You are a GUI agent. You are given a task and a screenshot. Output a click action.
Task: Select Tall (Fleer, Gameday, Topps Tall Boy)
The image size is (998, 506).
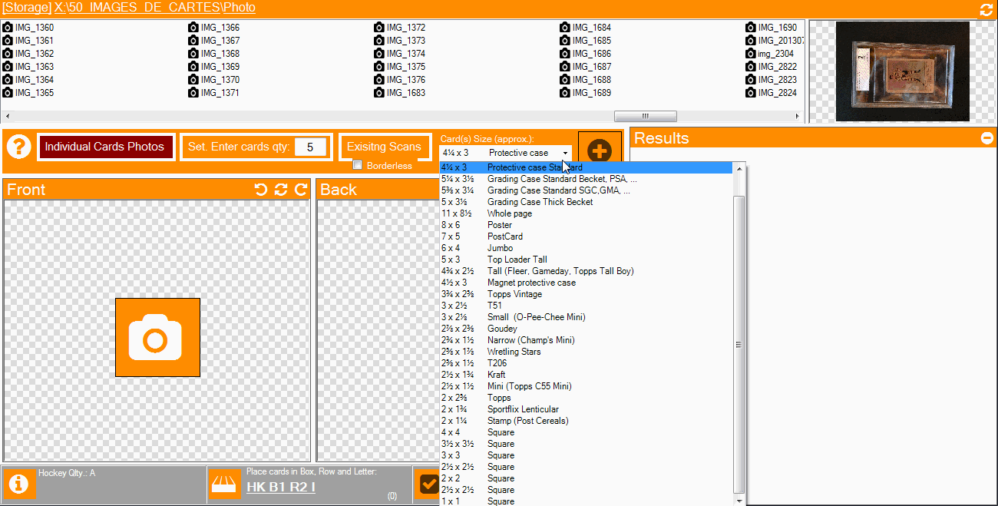586,271
